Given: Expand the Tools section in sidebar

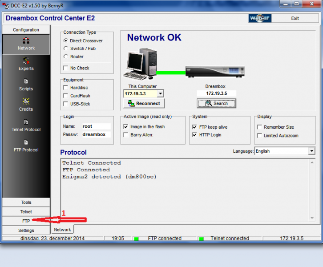Looking at the screenshot, I should pyautogui.click(x=26, y=202).
